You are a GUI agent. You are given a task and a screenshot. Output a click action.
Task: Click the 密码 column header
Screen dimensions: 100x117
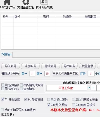[46, 16]
